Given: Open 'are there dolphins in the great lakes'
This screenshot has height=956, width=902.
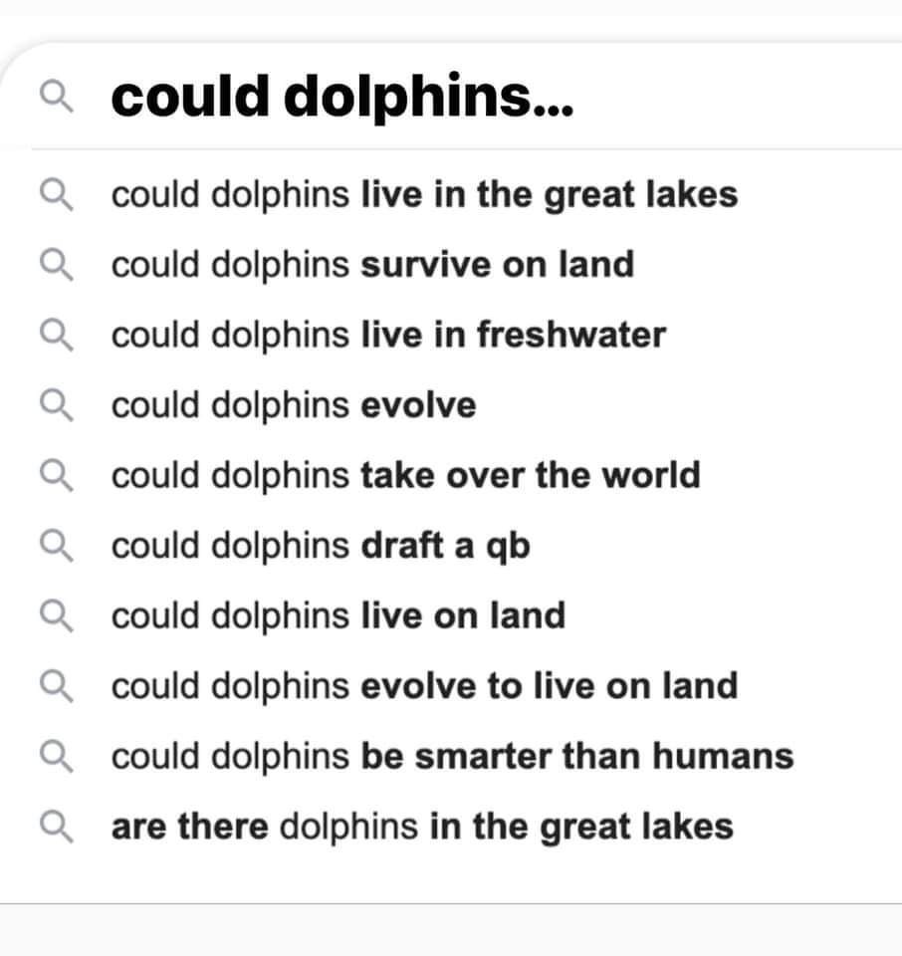Looking at the screenshot, I should (x=422, y=827).
